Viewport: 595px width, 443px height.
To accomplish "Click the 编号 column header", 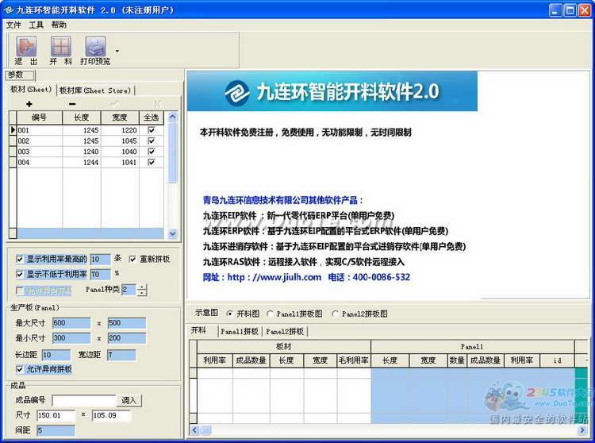I will point(40,117).
